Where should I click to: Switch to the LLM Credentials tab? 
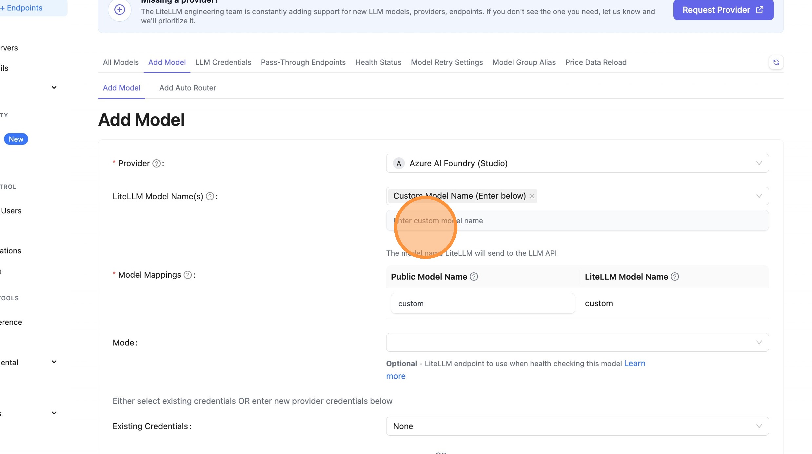click(x=223, y=62)
